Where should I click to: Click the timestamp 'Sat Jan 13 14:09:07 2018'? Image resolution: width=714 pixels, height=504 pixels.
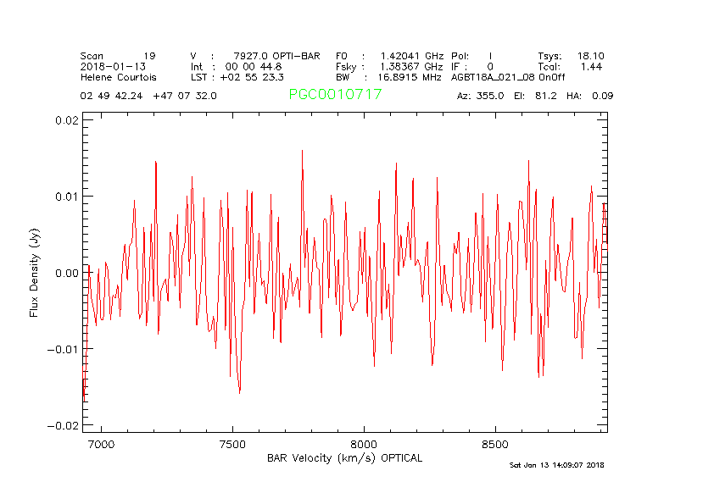pyautogui.click(x=556, y=465)
